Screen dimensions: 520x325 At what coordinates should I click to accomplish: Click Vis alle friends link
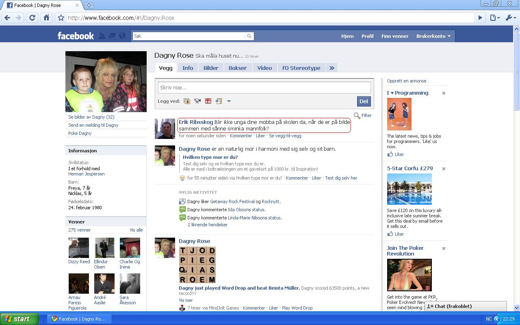click(136, 230)
